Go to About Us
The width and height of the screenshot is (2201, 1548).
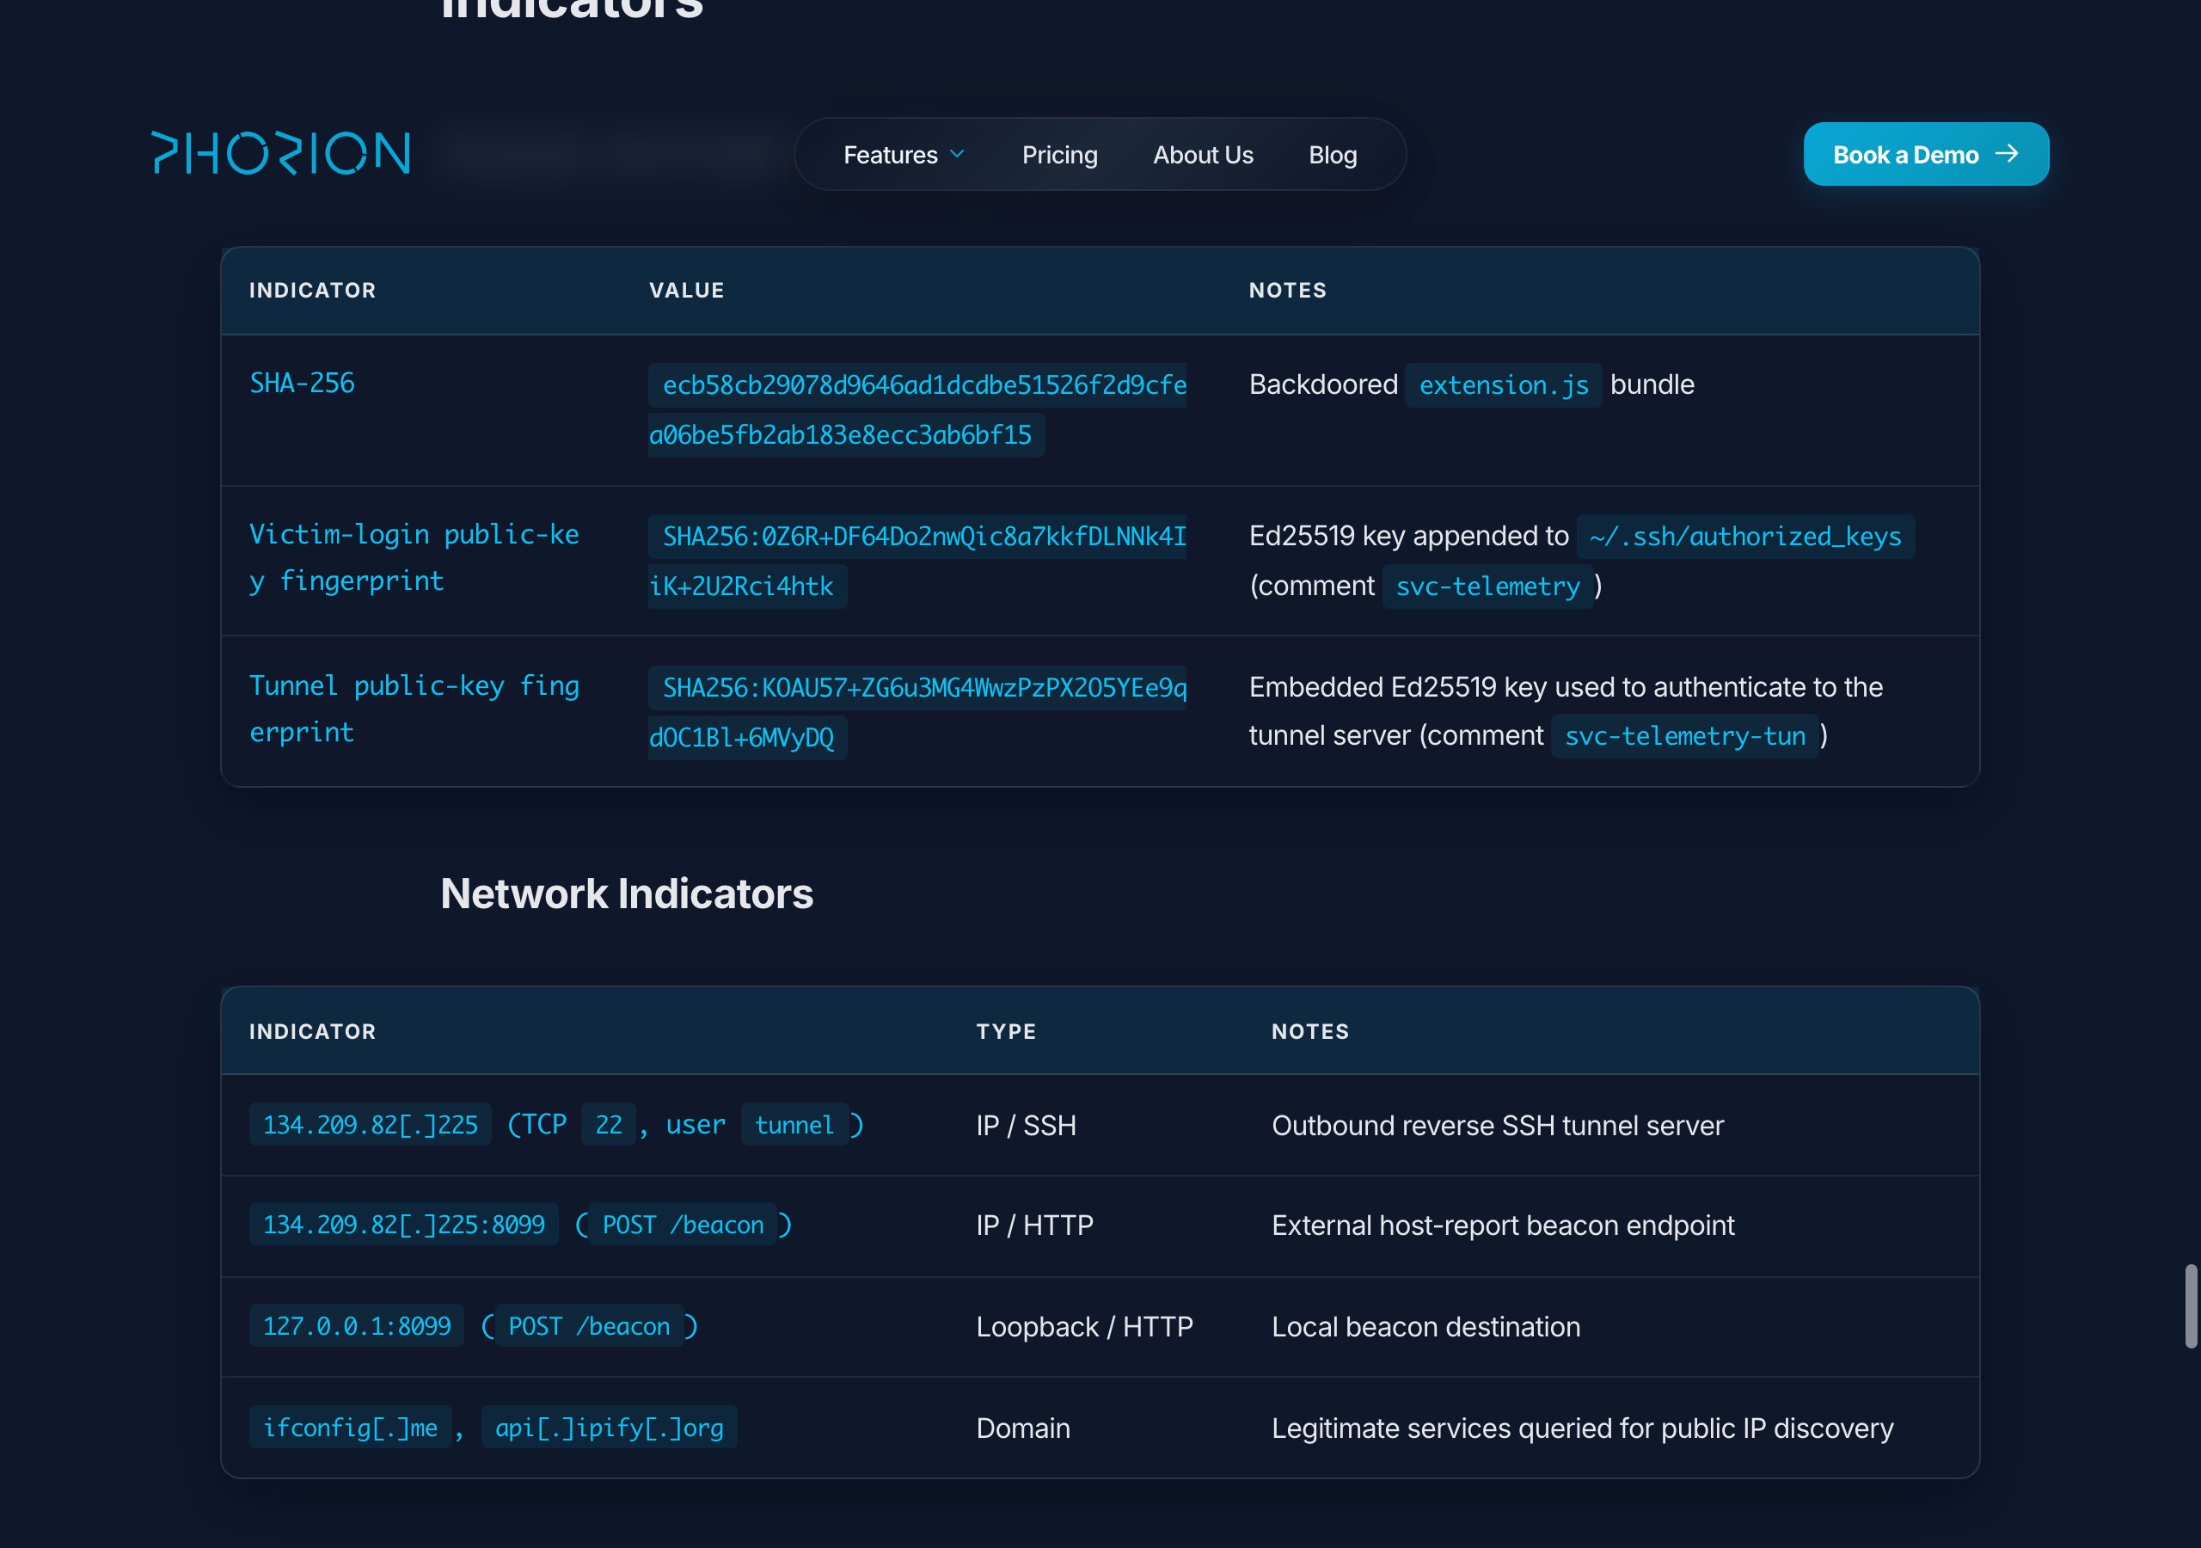point(1203,155)
